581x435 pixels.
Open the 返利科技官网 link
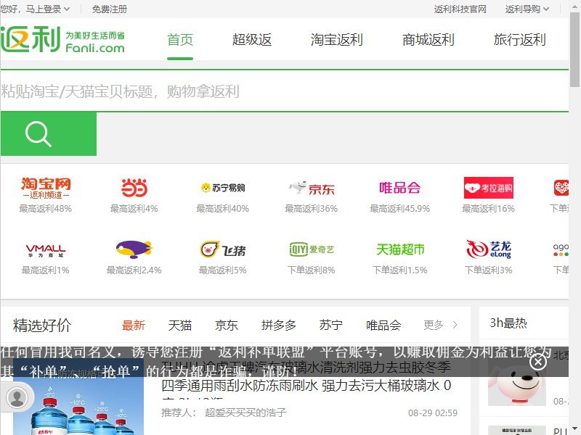tap(460, 9)
